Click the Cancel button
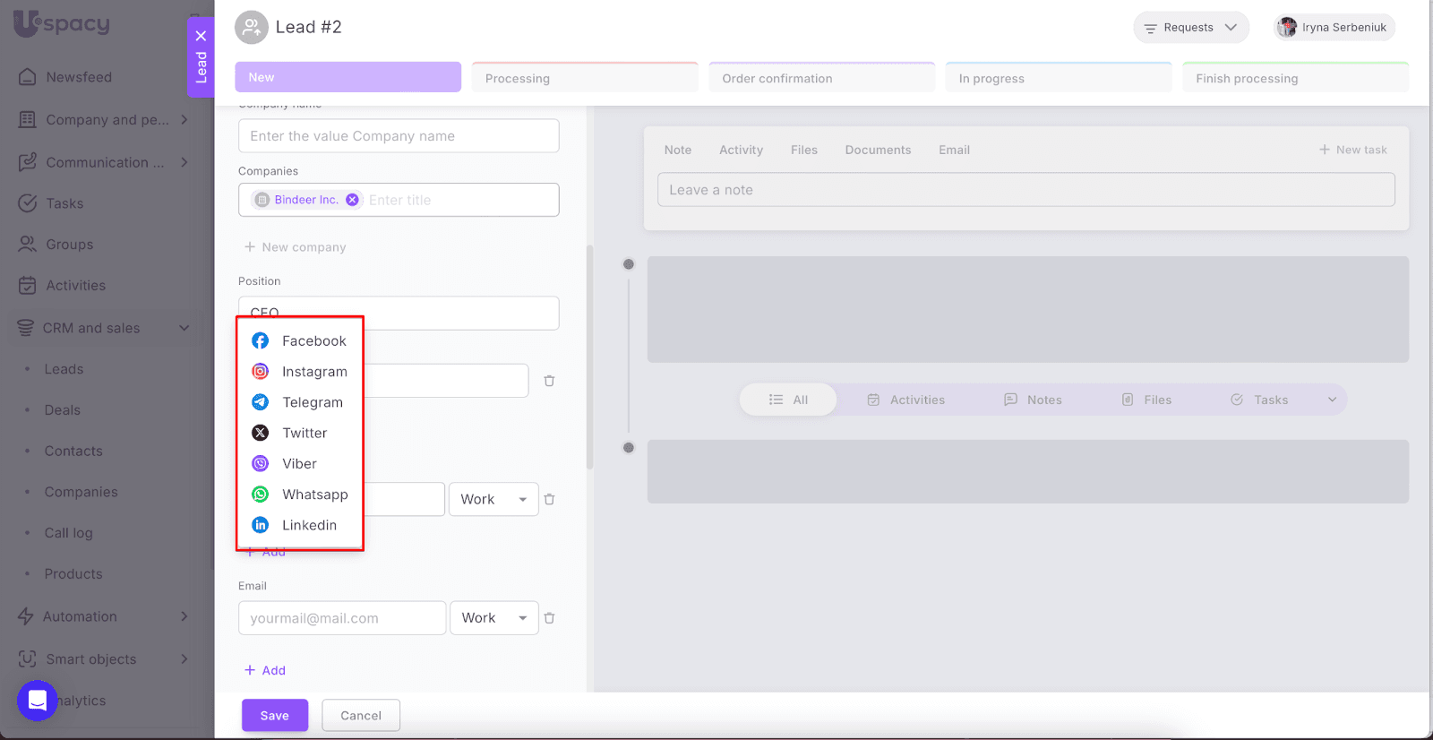The width and height of the screenshot is (1433, 740). click(x=361, y=715)
